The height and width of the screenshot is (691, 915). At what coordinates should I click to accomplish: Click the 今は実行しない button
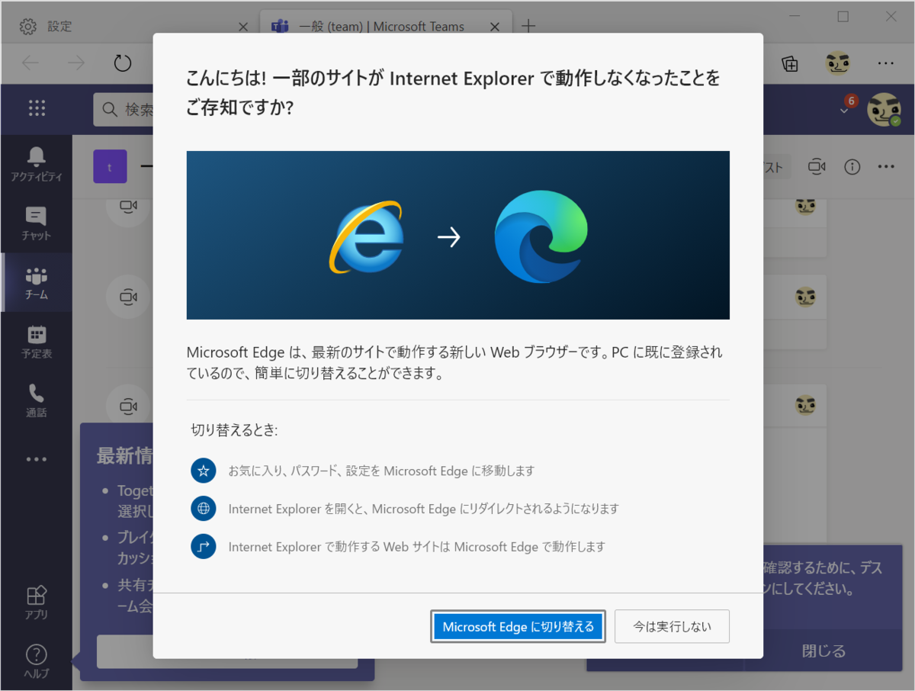(672, 627)
